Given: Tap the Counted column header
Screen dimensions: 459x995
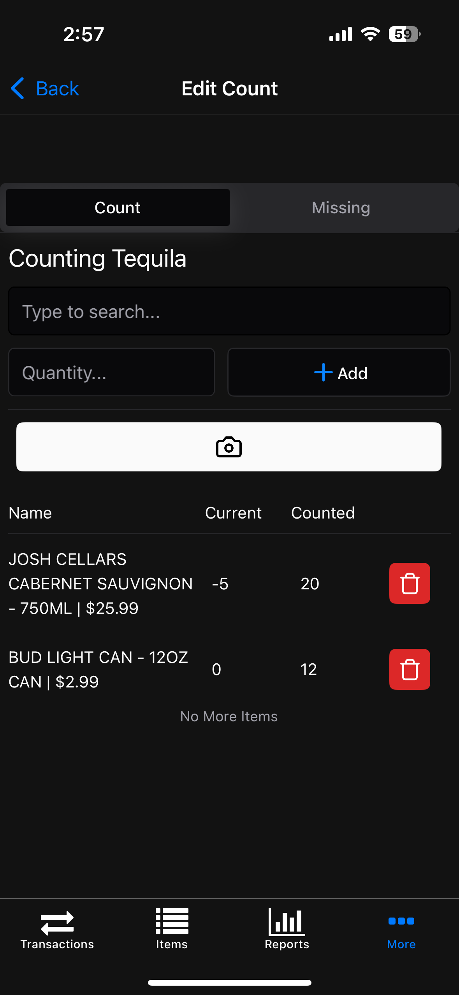Looking at the screenshot, I should (323, 513).
